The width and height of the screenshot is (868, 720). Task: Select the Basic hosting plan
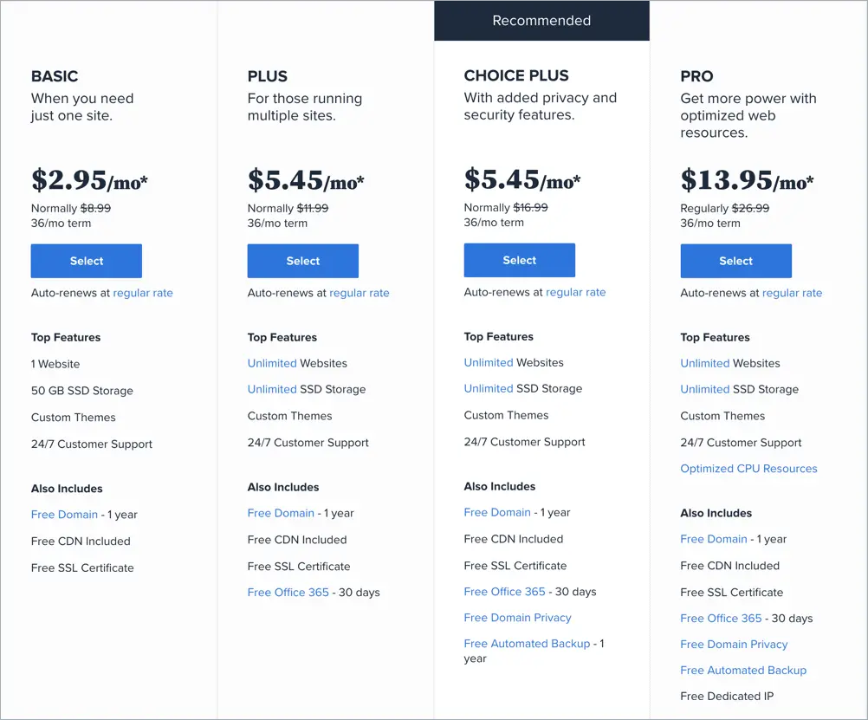87,261
